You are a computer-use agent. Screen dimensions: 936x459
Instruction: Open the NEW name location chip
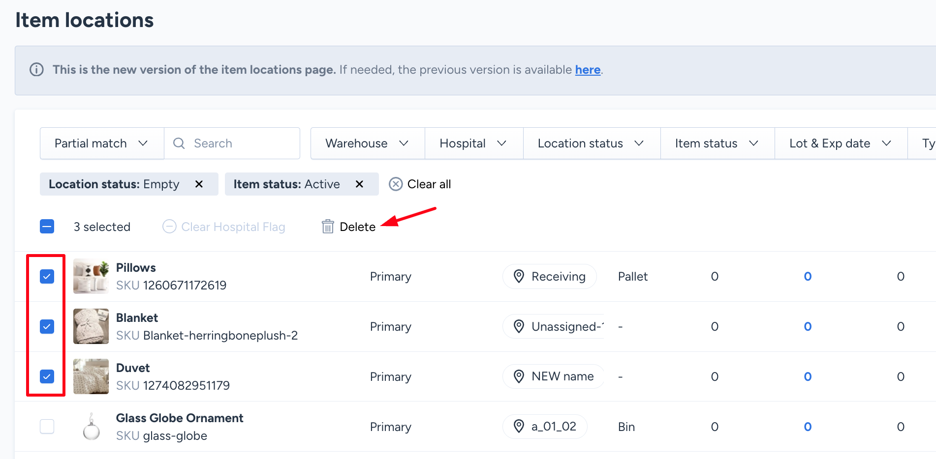553,376
